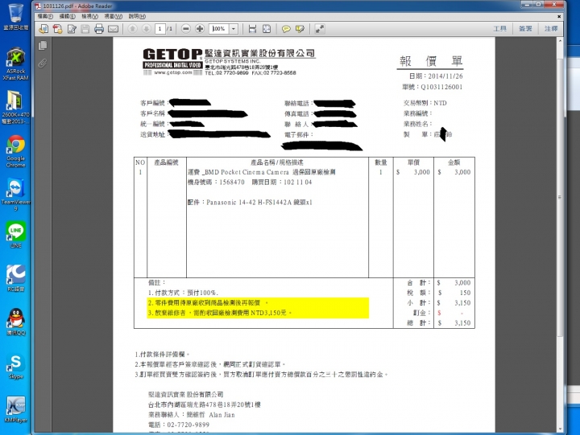The image size is (580, 435).
Task: Launch LINE from desktop
Action: pos(15,235)
